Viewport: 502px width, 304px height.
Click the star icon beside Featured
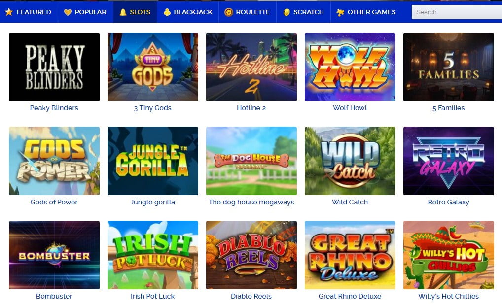click(x=9, y=12)
